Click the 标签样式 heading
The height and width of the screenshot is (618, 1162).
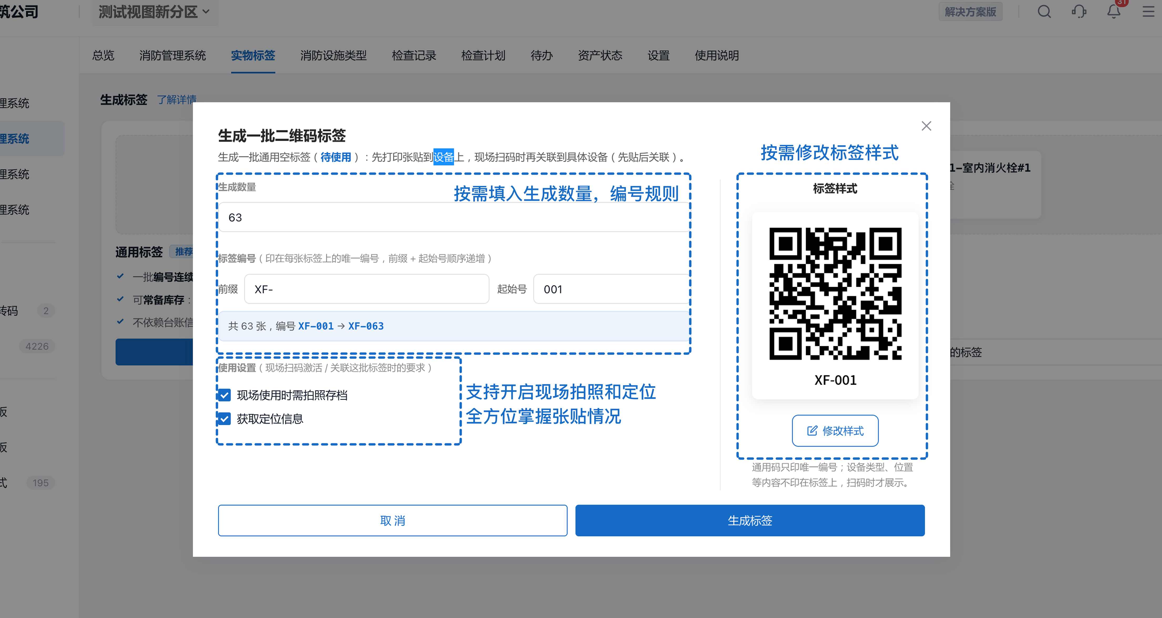835,188
